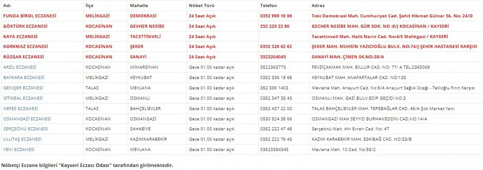Open the KORKMAZ ECZANESİ link
The height and width of the screenshot is (170, 483).
(x=25, y=47)
